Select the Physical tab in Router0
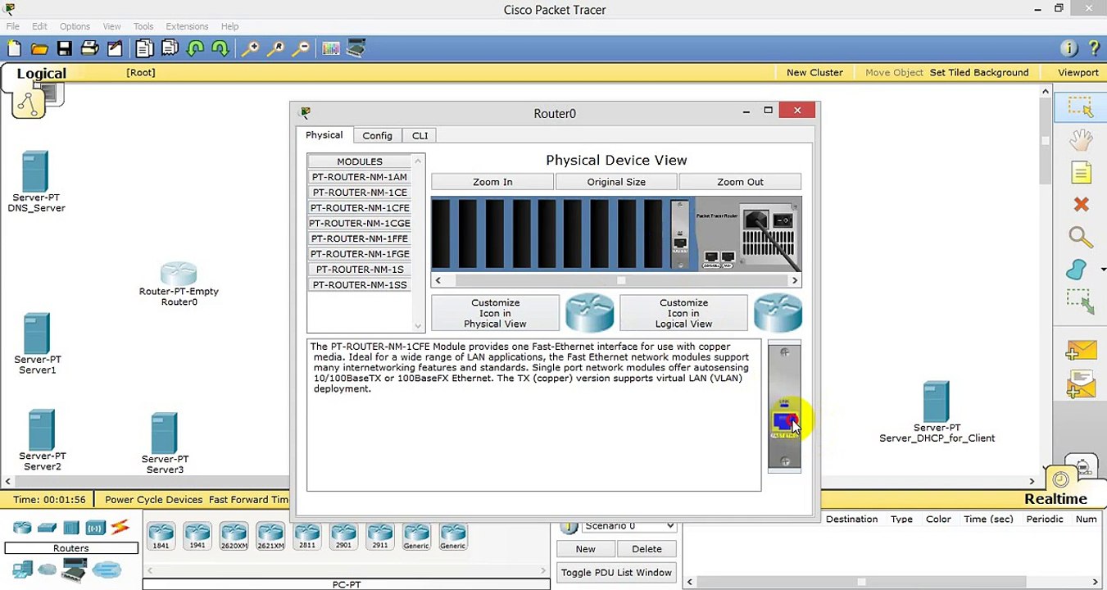 (324, 135)
